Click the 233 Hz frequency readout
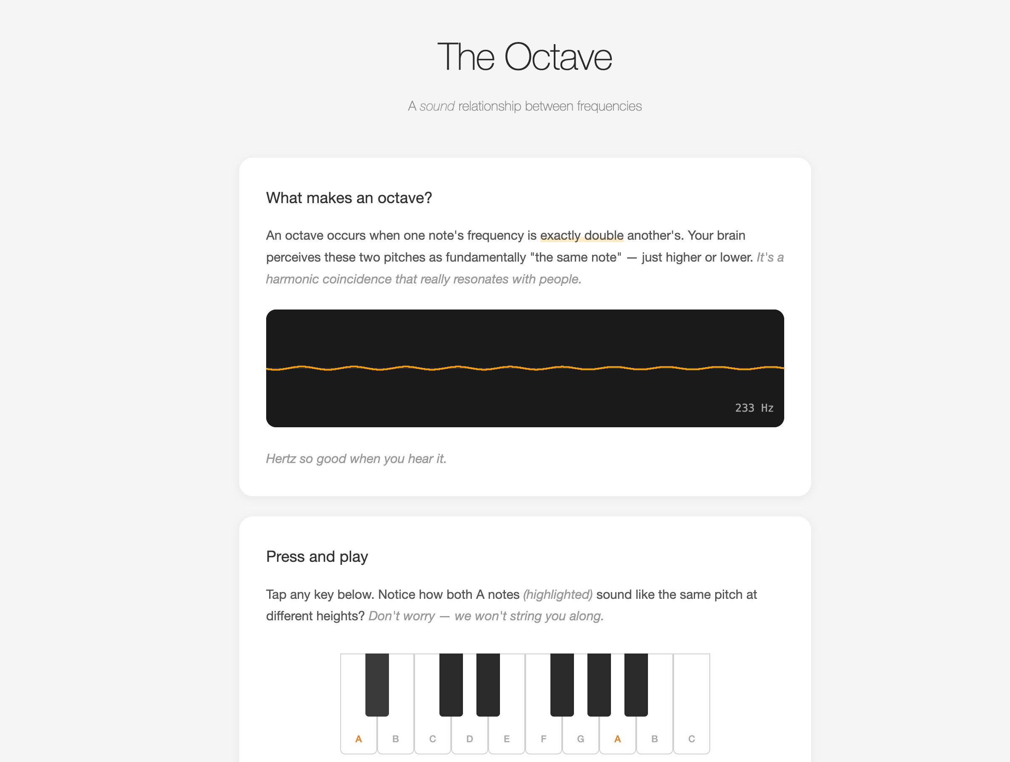 click(754, 408)
